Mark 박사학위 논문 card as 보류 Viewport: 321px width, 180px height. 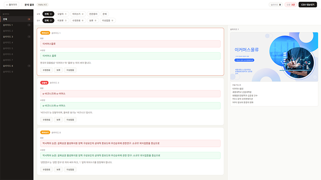point(58,169)
